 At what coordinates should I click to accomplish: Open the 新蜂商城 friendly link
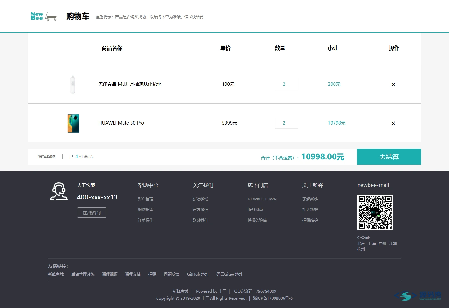coord(56,274)
